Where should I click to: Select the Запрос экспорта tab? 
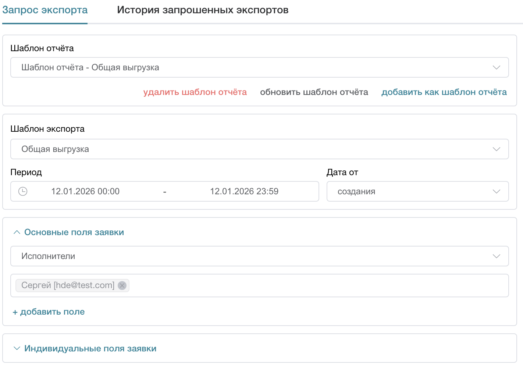(45, 10)
